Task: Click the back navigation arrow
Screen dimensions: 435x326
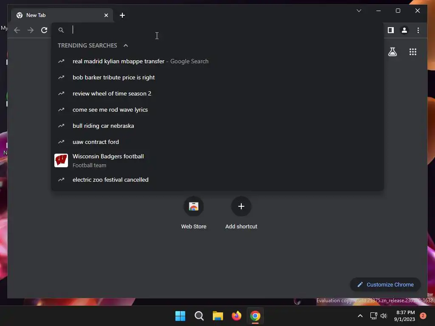Action: [x=17, y=30]
